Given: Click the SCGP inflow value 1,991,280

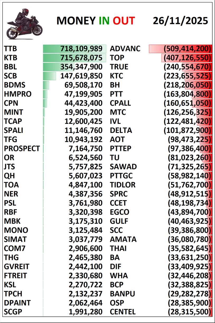Looking at the screenshot, I should pos(85,312).
